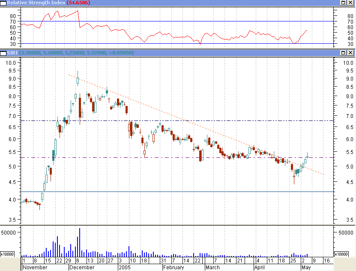Click the date label 9 in May
Image resolution: width=356 pixels, height=271 pixels.
(314, 261)
